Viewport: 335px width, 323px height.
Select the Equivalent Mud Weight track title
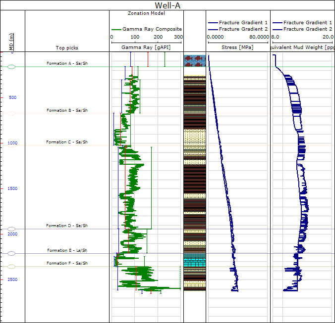tap(302, 48)
